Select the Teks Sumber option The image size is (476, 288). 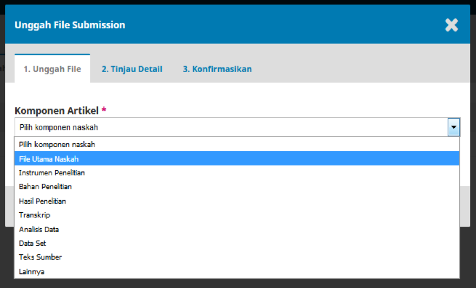point(40,257)
